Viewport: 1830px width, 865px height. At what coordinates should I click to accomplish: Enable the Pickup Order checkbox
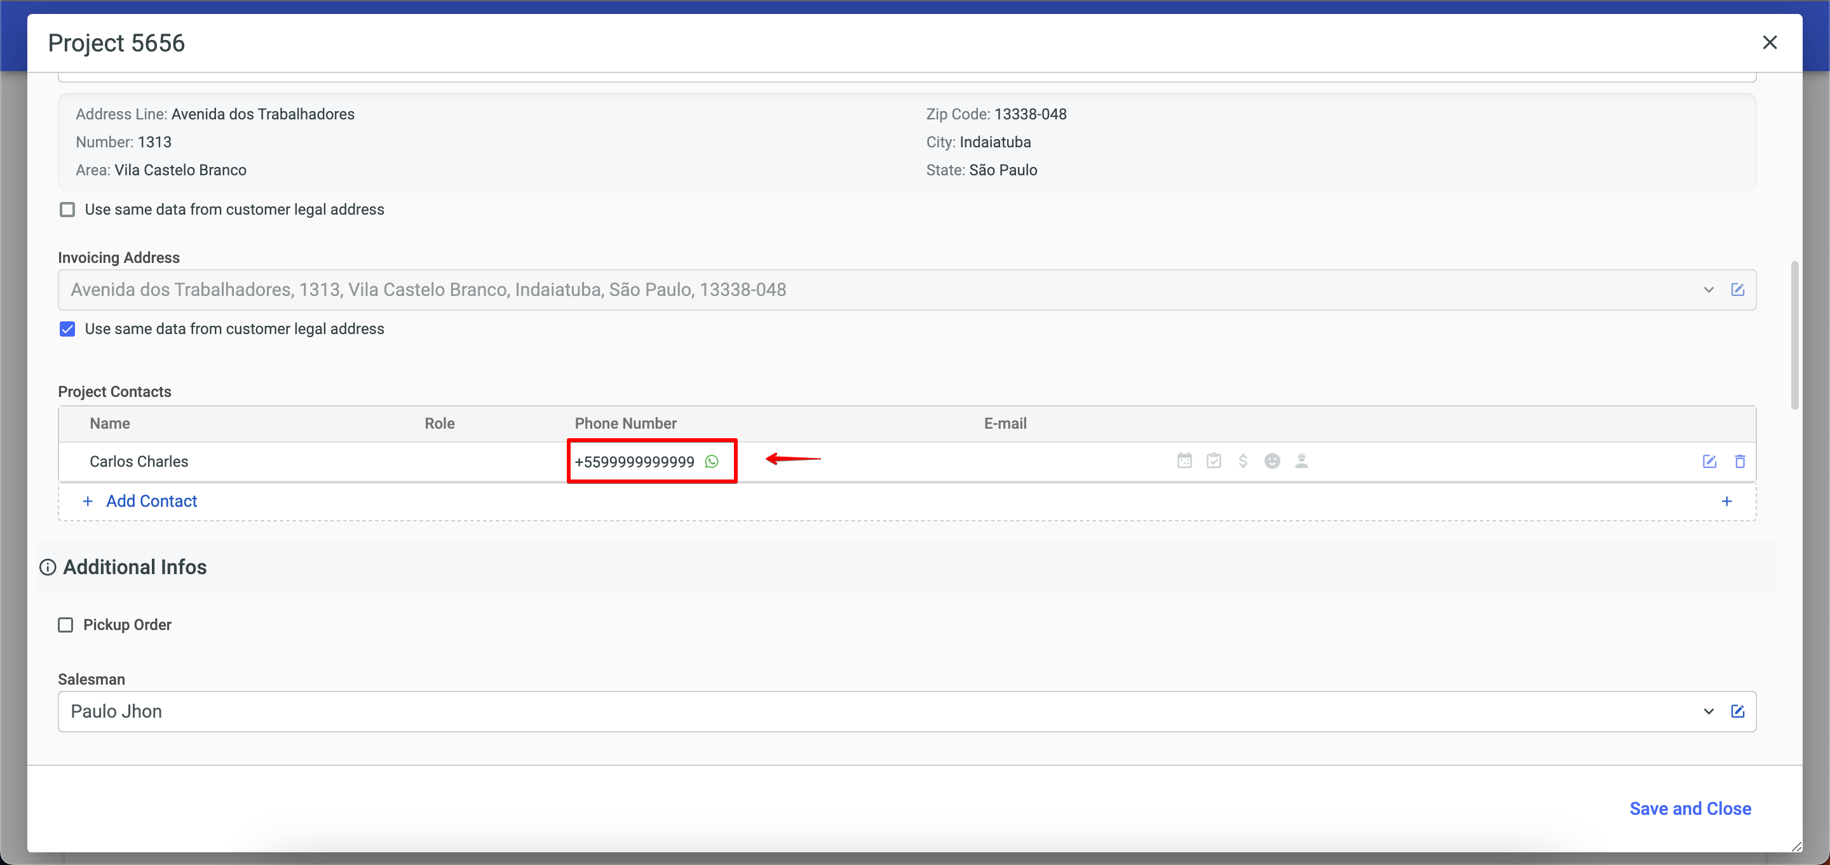65,625
